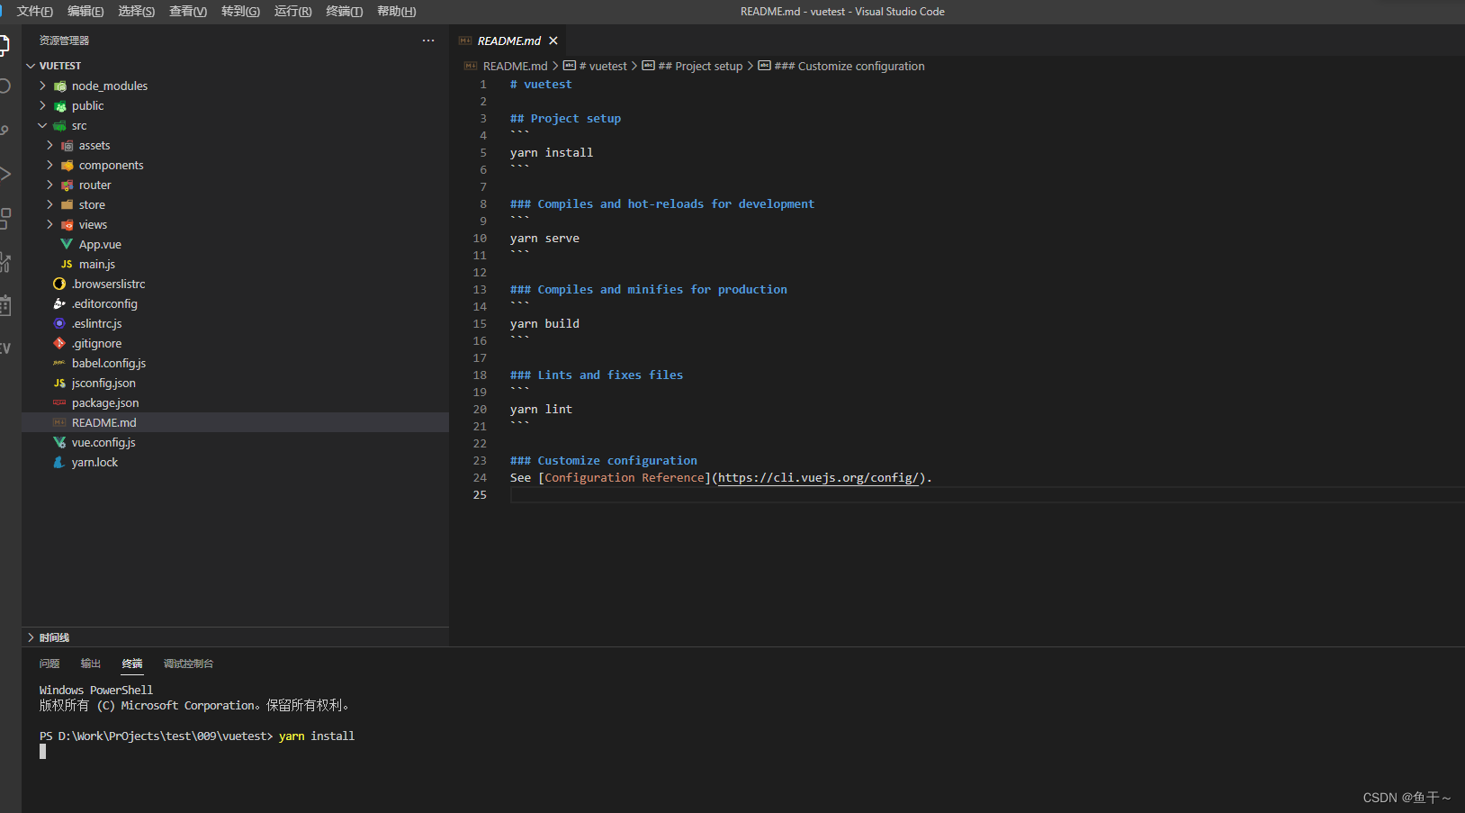1465x813 pixels.
Task: Click the ESLint icon beside .eslintrc.js
Action: point(59,323)
